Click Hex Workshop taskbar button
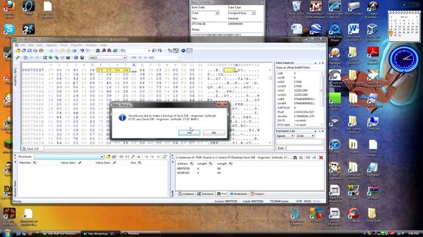 click(100, 234)
